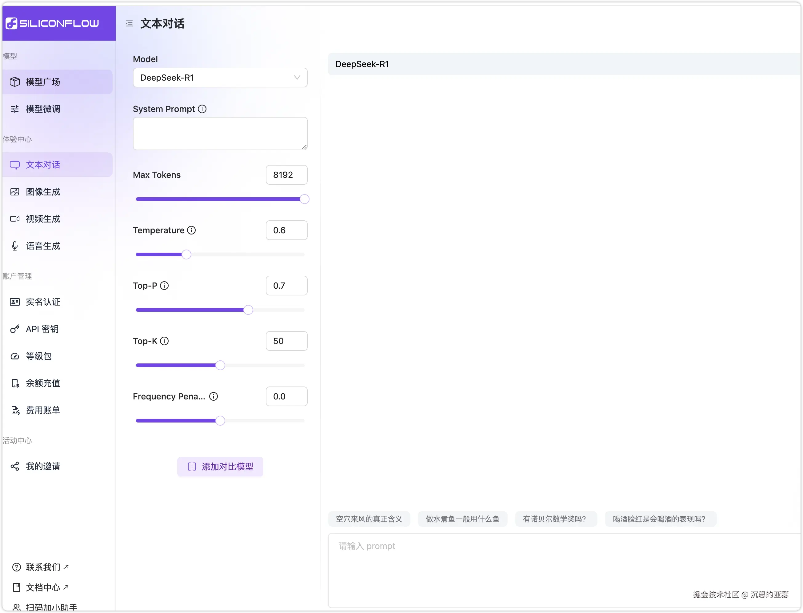The image size is (803, 613).
Task: Switch to 图像生成 mode
Action: coord(43,191)
